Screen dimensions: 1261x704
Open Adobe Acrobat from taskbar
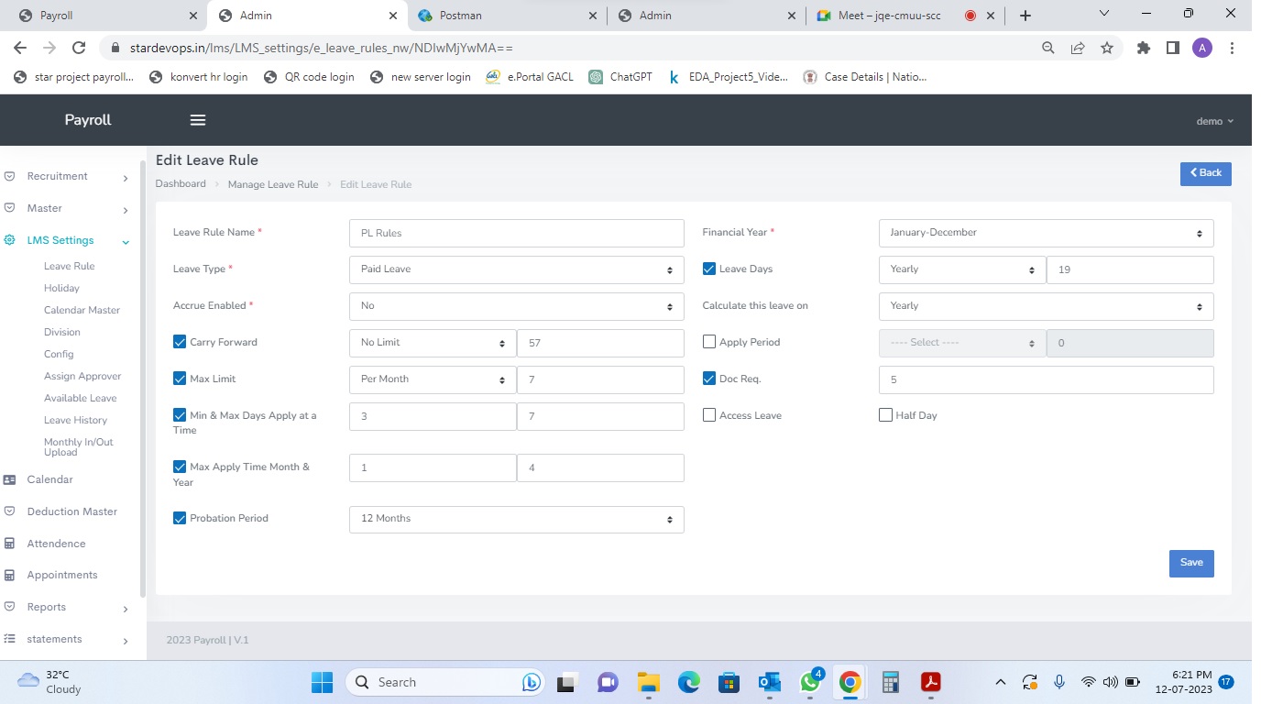point(931,682)
